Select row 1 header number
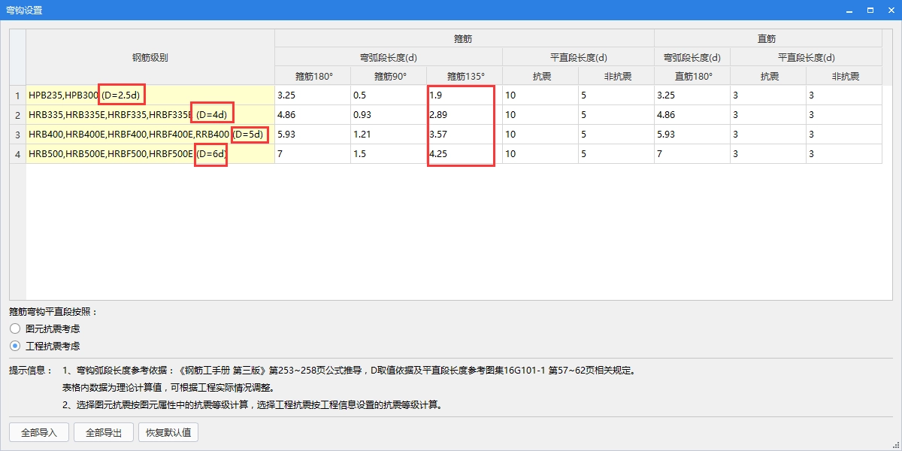This screenshot has height=451, width=902. pyautogui.click(x=17, y=95)
